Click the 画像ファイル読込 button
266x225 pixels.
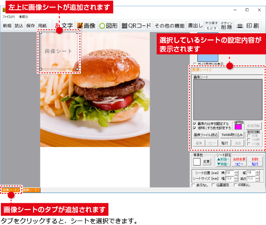pos(205,134)
